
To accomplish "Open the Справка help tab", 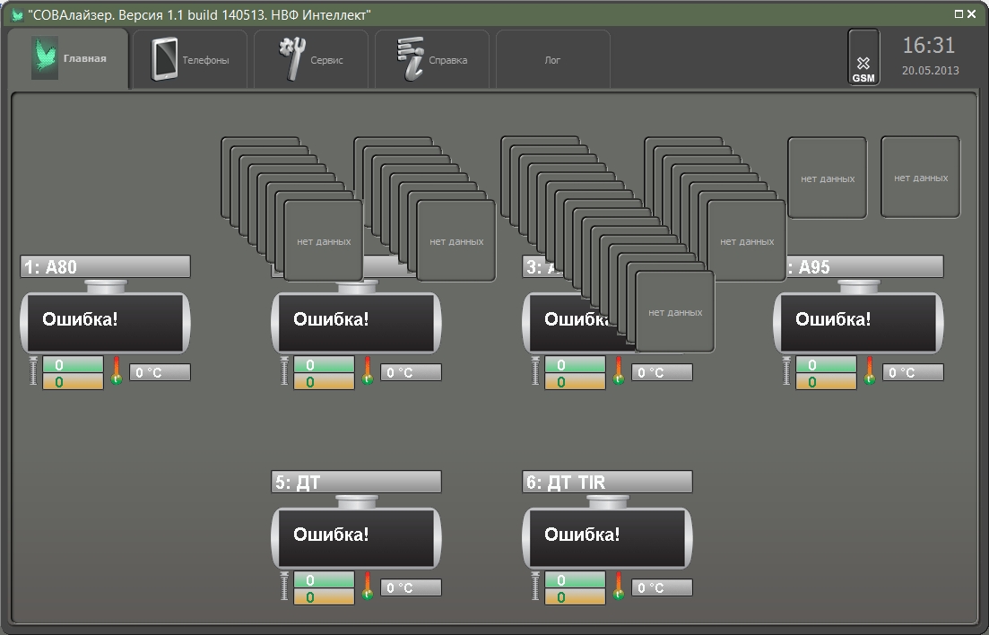I will click(x=432, y=59).
